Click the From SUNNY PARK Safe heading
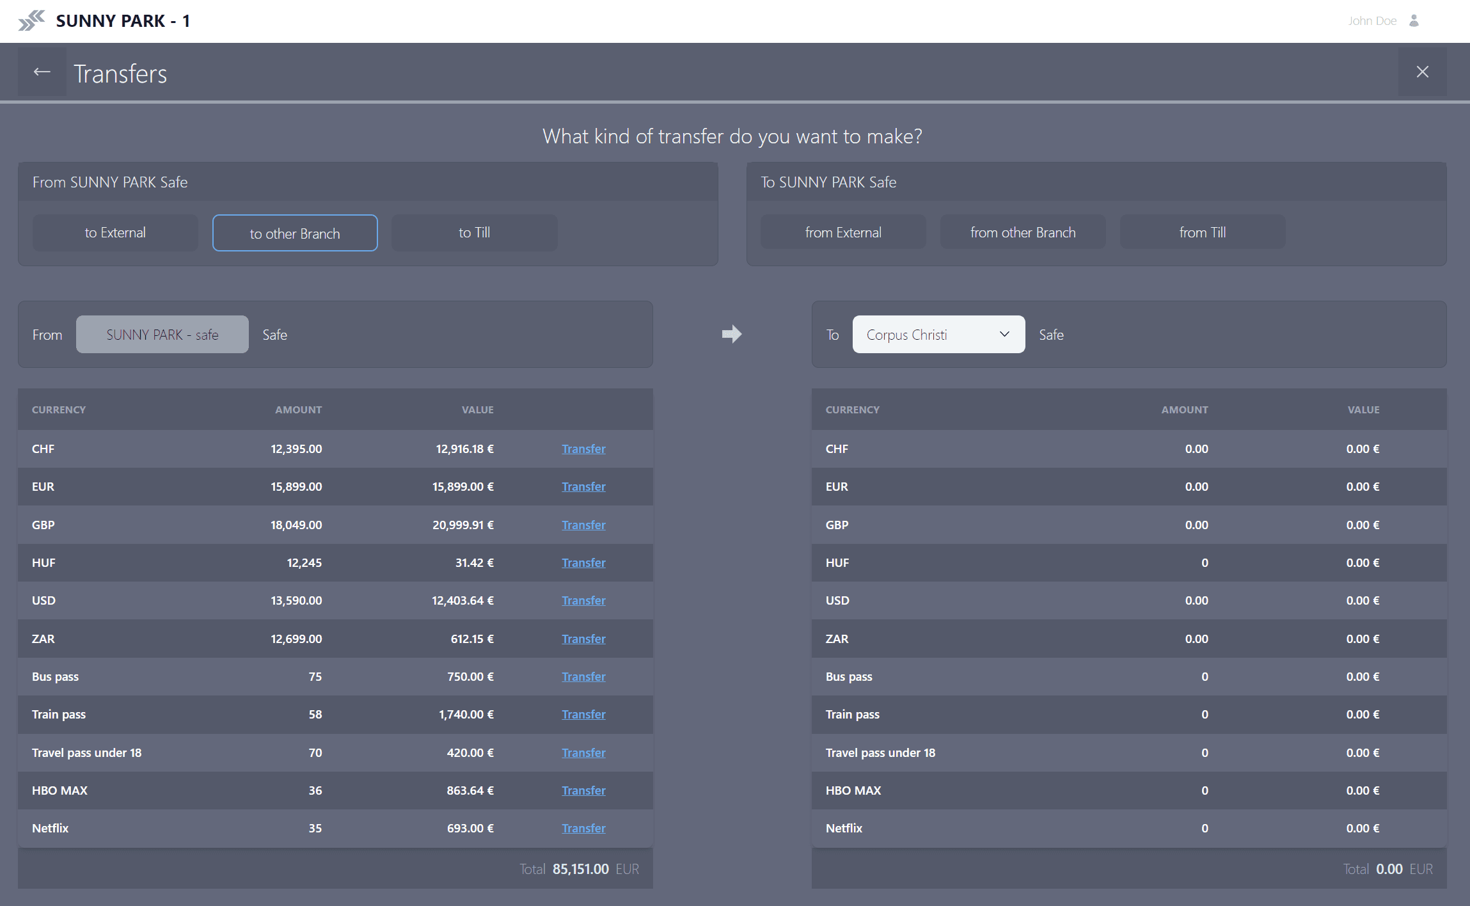Image resolution: width=1470 pixels, height=906 pixels. (110, 182)
